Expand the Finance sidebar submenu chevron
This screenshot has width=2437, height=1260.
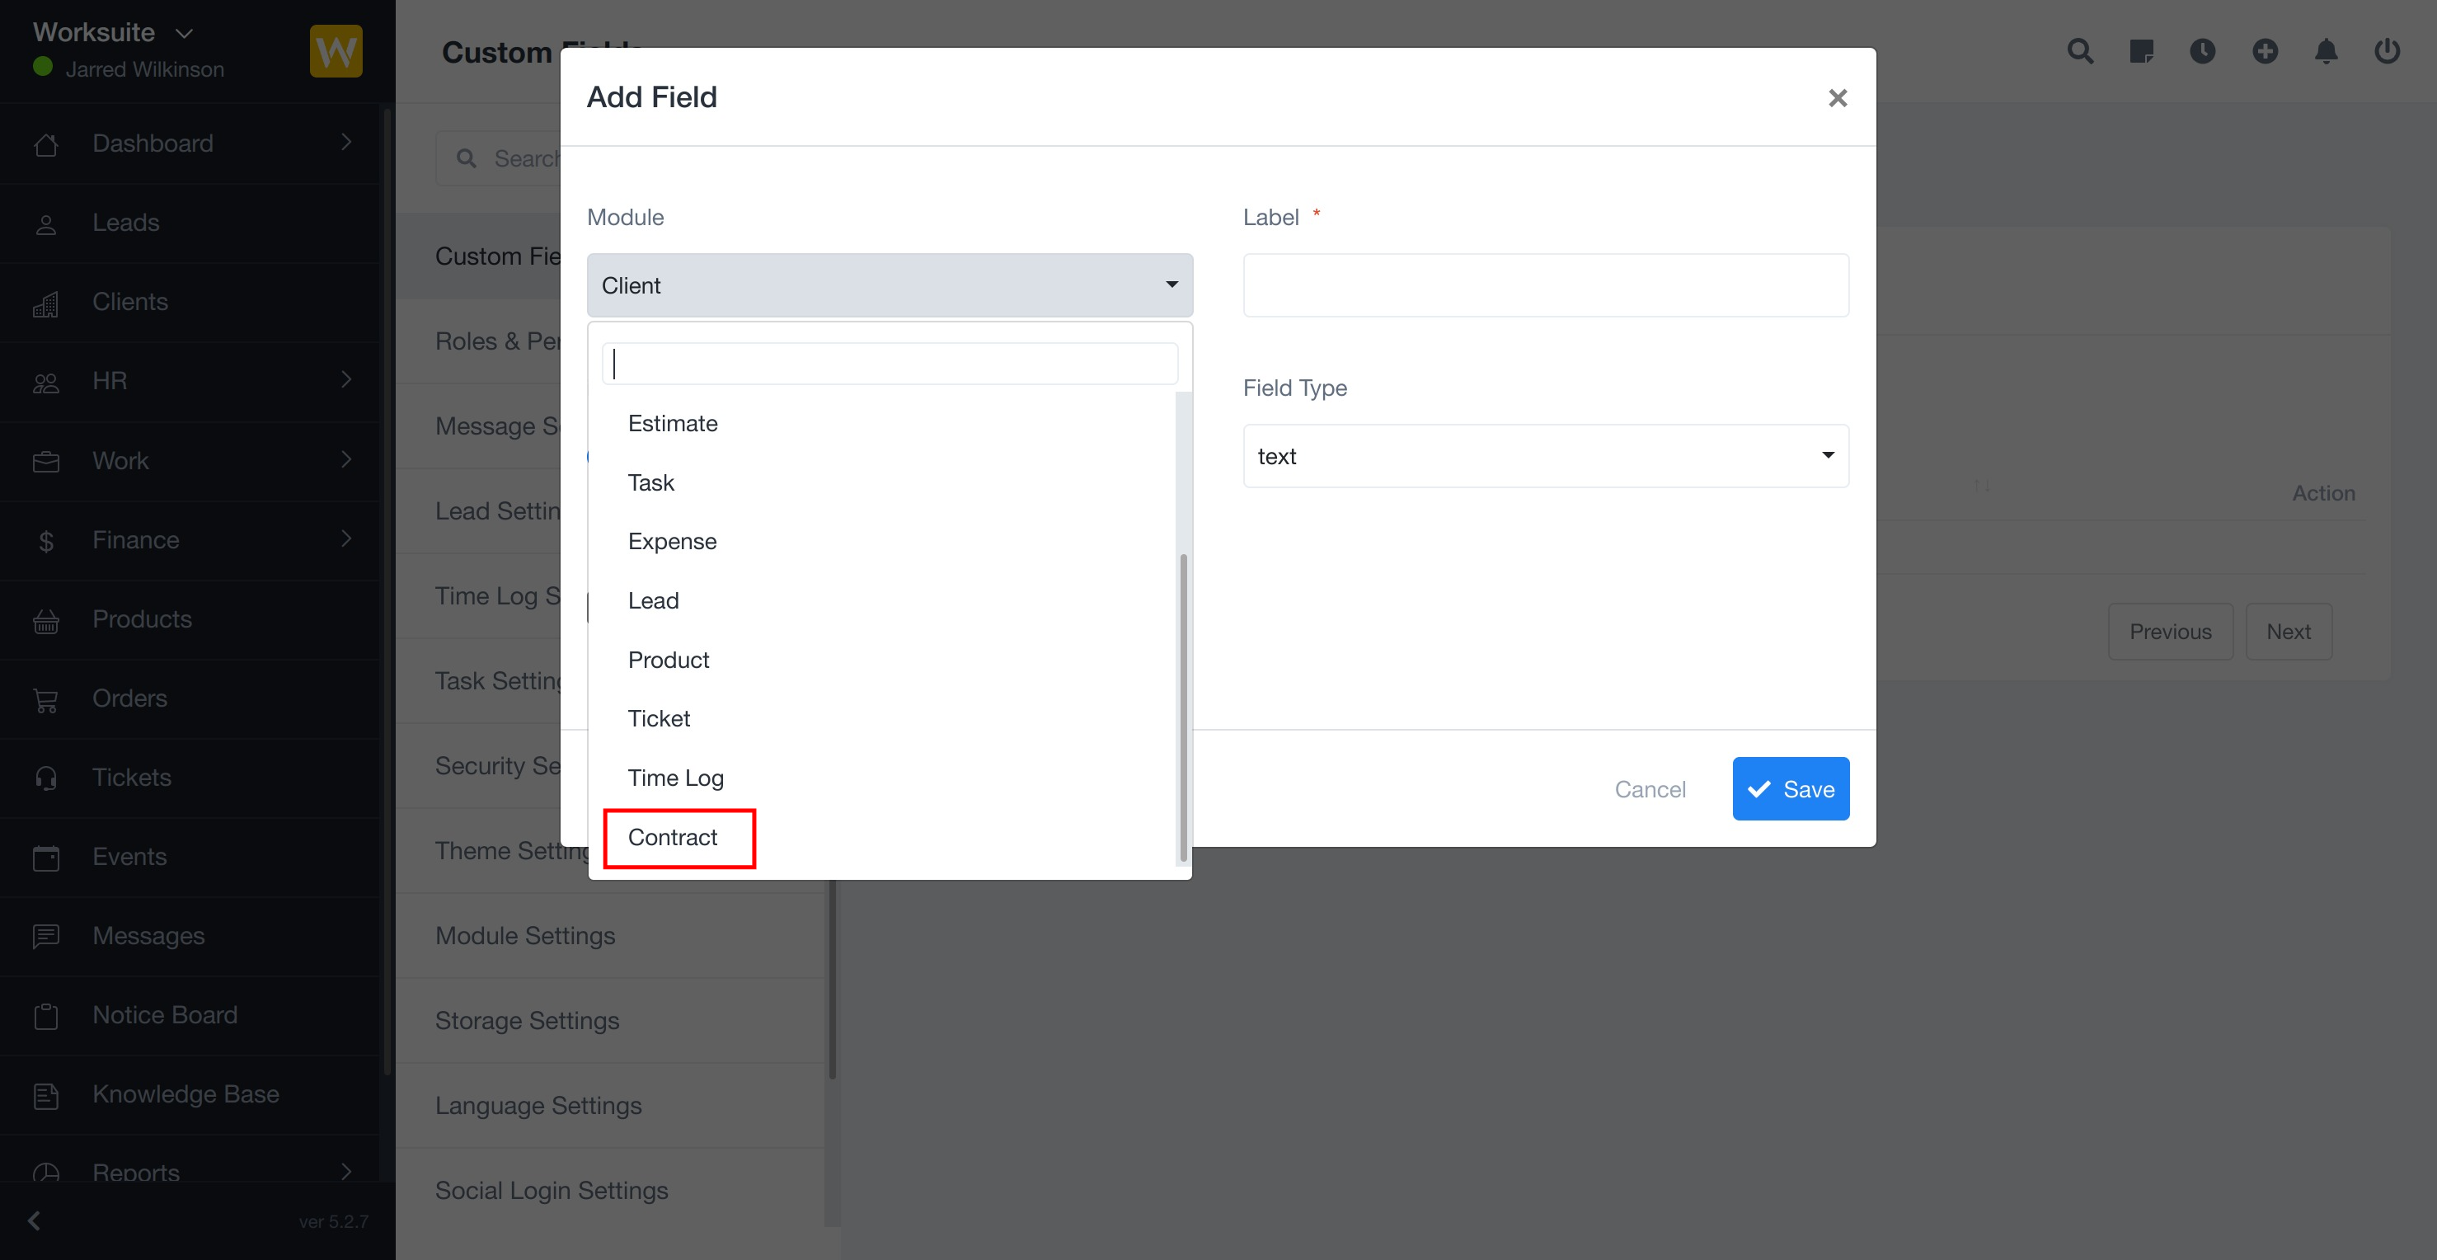[x=346, y=539]
